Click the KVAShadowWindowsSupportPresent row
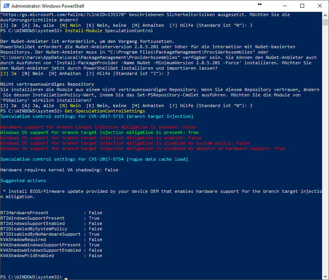This screenshot has height=280, width=329. (50, 245)
